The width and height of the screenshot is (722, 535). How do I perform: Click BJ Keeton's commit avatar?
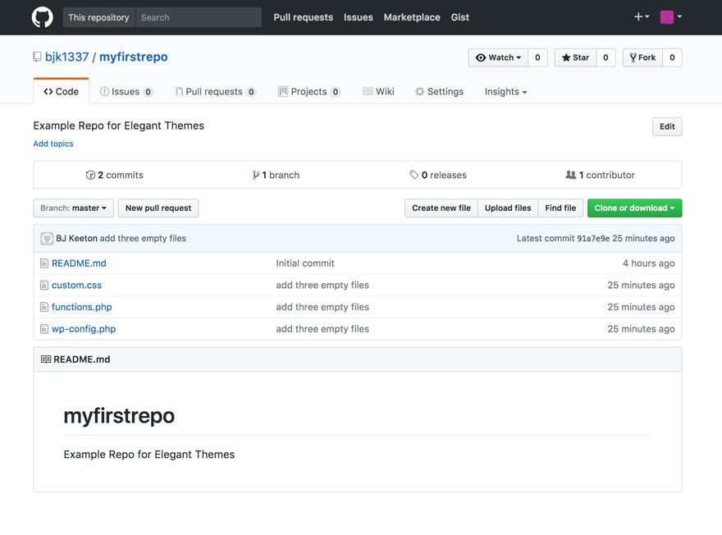[x=47, y=239]
